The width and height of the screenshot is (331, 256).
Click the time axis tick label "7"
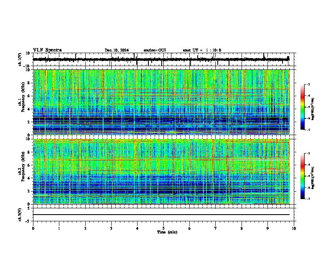[216, 228]
